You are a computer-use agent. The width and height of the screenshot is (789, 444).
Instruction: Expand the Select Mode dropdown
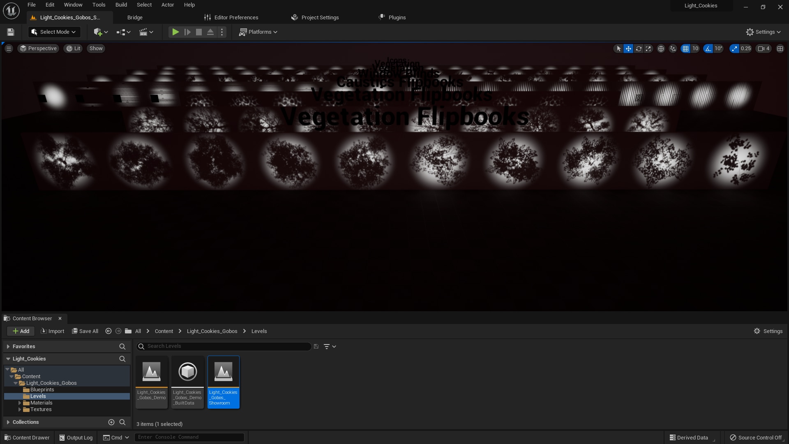[x=54, y=32]
